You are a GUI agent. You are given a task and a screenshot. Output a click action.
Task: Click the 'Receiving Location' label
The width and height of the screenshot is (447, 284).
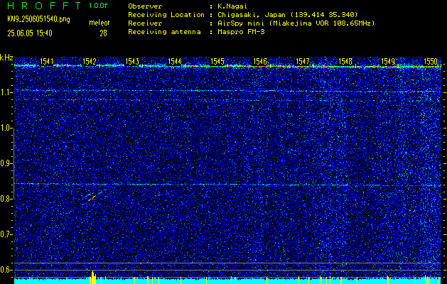click(166, 14)
